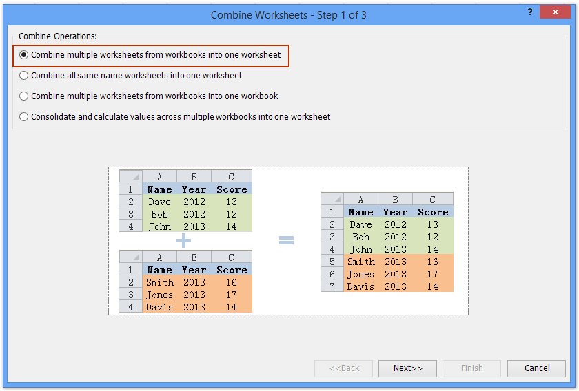Pick consolidate and calculate values option
The image size is (579, 391).
pos(24,117)
